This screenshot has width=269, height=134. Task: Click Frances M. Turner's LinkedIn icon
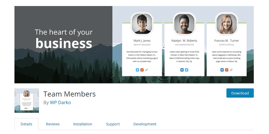pos(222,70)
